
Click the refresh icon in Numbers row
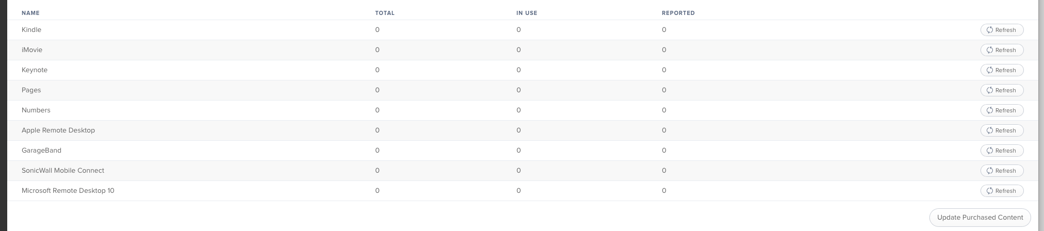pyautogui.click(x=990, y=110)
